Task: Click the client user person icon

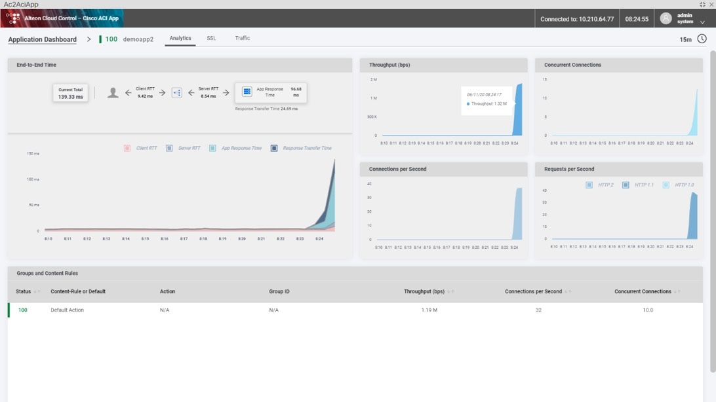Action: click(x=113, y=93)
